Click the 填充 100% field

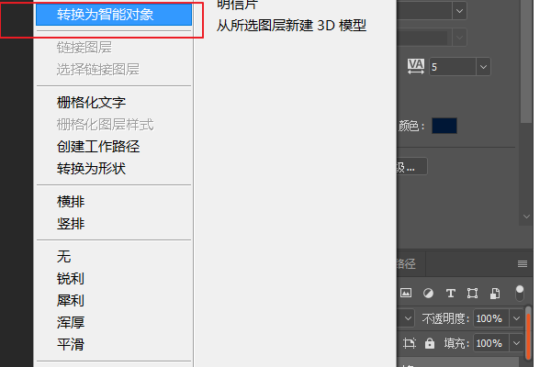(491, 343)
